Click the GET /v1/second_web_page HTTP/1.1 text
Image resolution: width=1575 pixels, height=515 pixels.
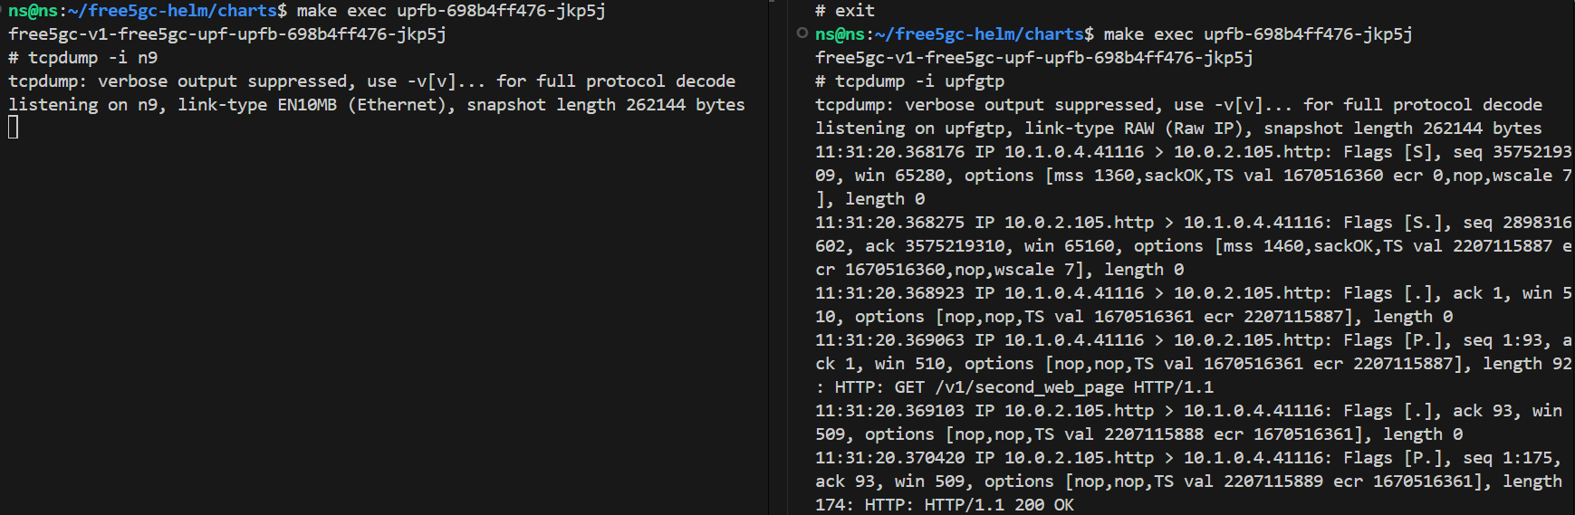coord(1053,387)
